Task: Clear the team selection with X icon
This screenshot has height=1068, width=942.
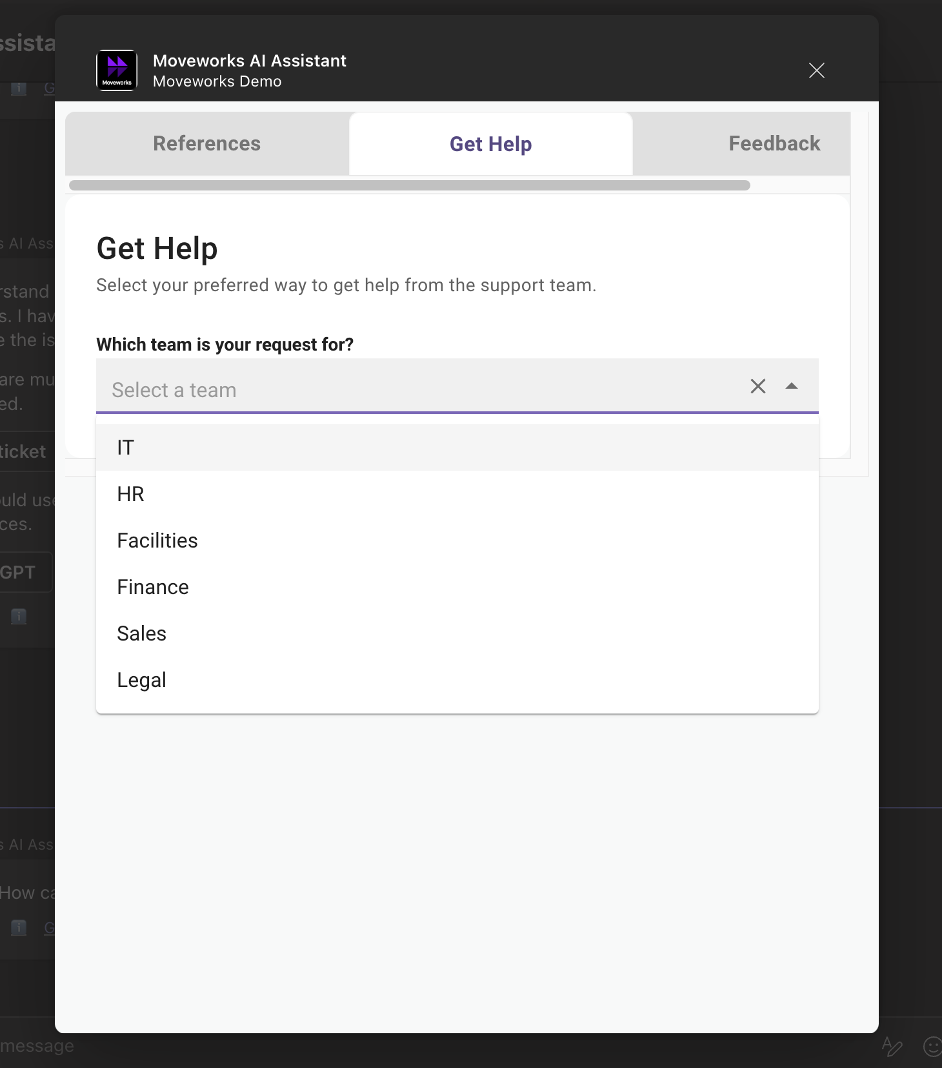Action: pos(758,386)
